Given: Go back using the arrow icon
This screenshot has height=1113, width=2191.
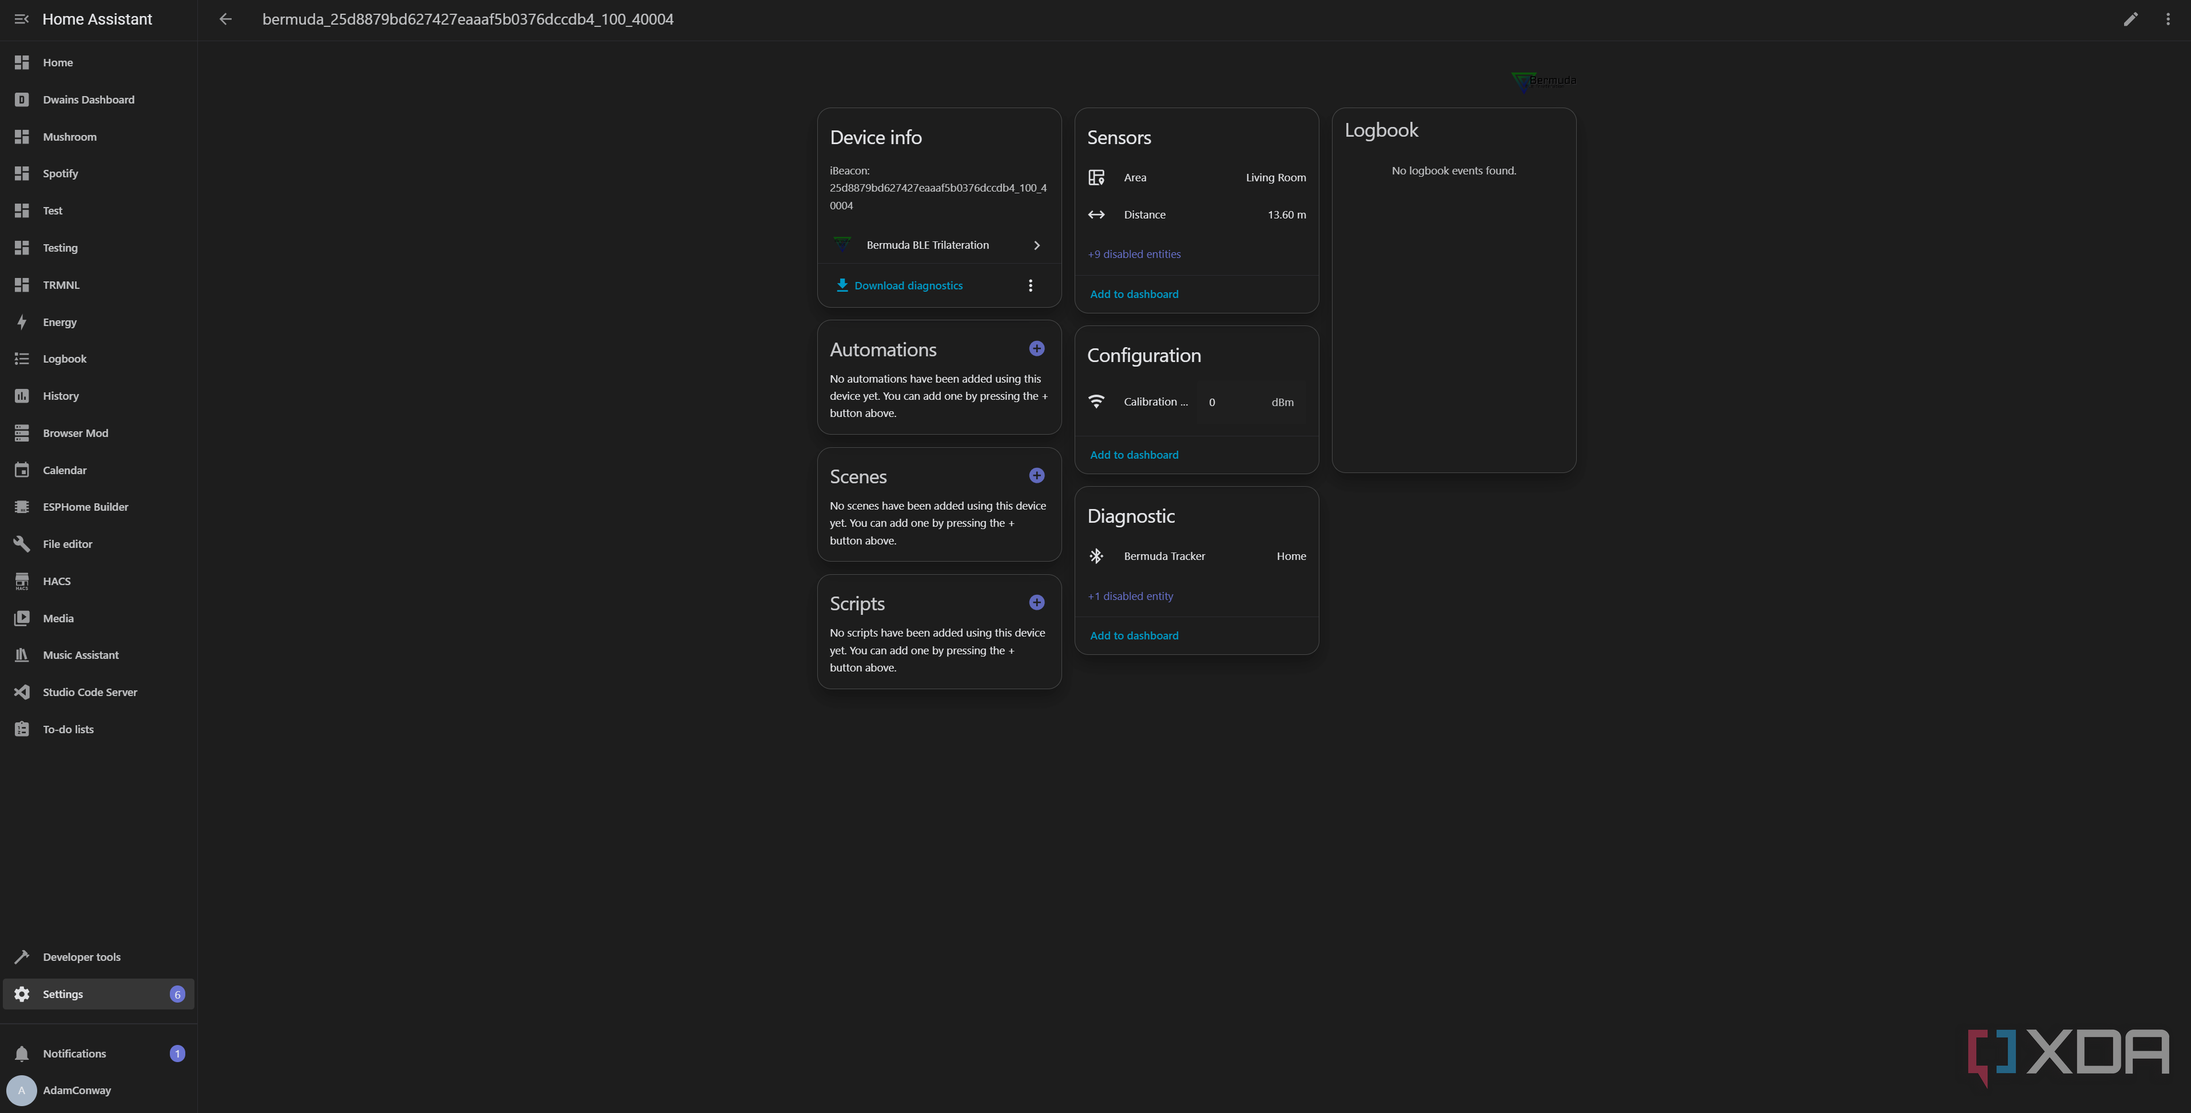Looking at the screenshot, I should (225, 19).
